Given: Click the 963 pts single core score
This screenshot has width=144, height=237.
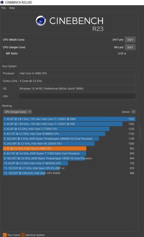Looking at the screenshot, I should (119, 47).
